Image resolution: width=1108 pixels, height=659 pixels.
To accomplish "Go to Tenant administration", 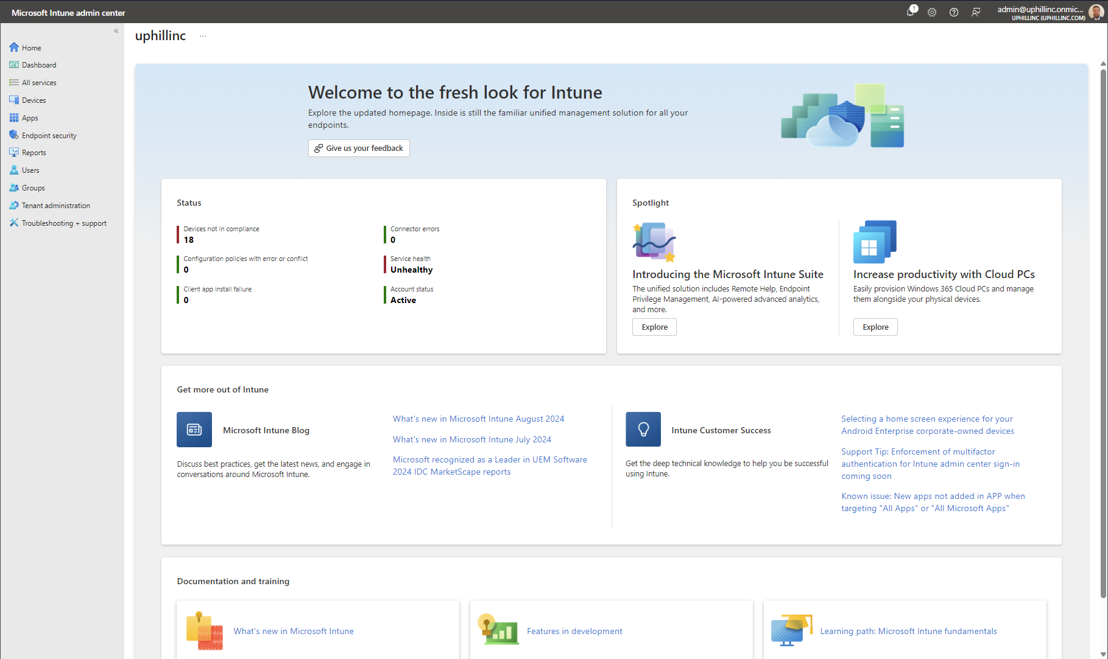I will 55,206.
